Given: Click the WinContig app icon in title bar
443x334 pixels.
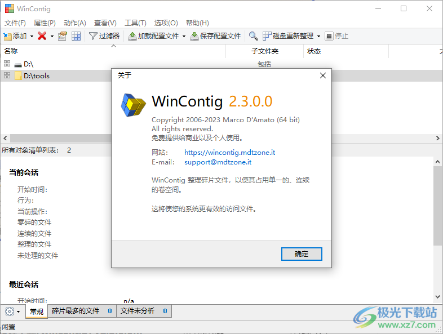Looking at the screenshot, I should point(10,9).
